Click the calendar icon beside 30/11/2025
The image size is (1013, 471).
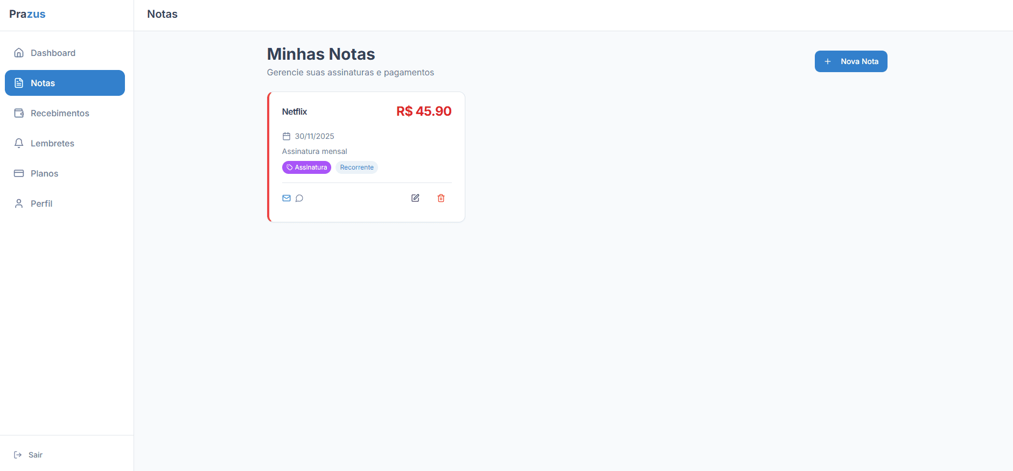click(287, 136)
